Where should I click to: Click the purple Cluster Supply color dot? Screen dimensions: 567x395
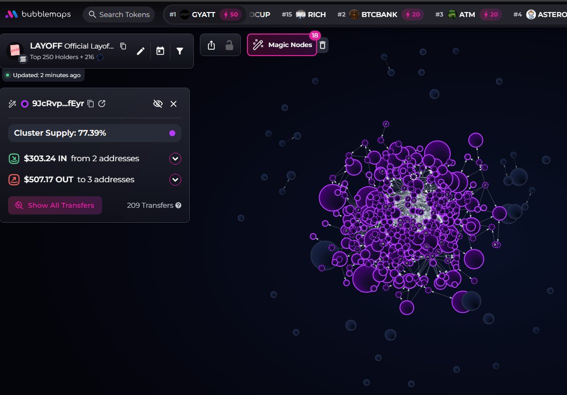click(x=172, y=133)
